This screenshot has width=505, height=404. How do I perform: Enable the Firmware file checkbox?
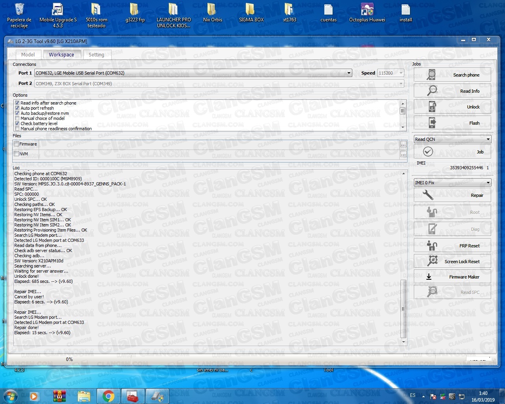pos(17,144)
